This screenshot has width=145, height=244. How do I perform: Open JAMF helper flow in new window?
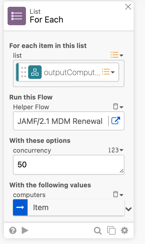tap(116, 121)
